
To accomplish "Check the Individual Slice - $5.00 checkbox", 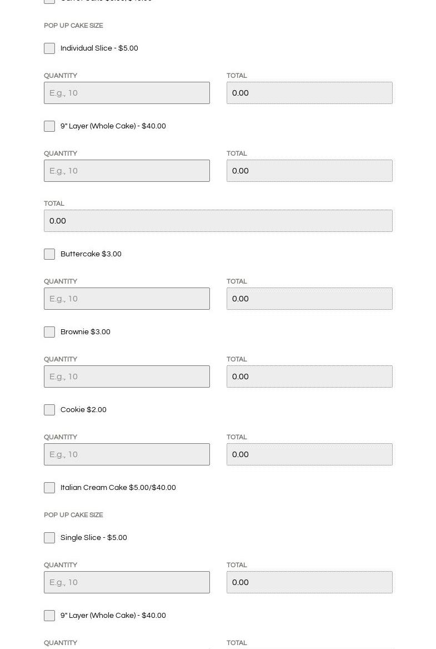I will [49, 48].
